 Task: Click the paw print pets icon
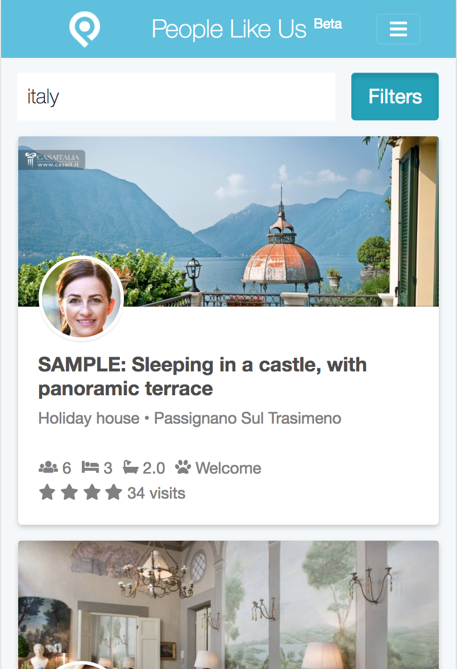coord(183,467)
